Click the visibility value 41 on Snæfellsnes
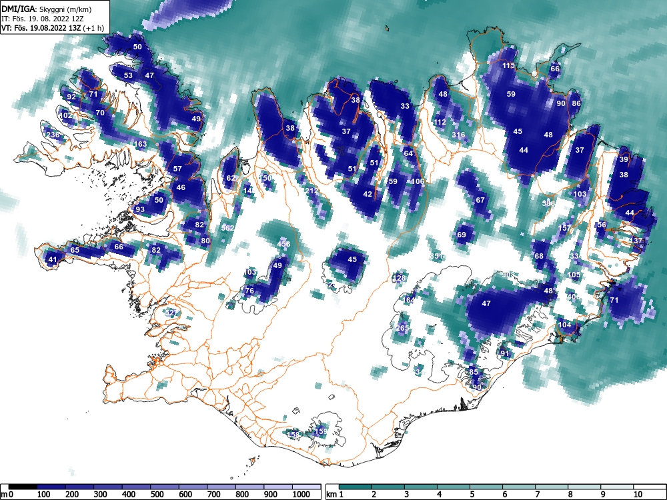 (x=52, y=259)
